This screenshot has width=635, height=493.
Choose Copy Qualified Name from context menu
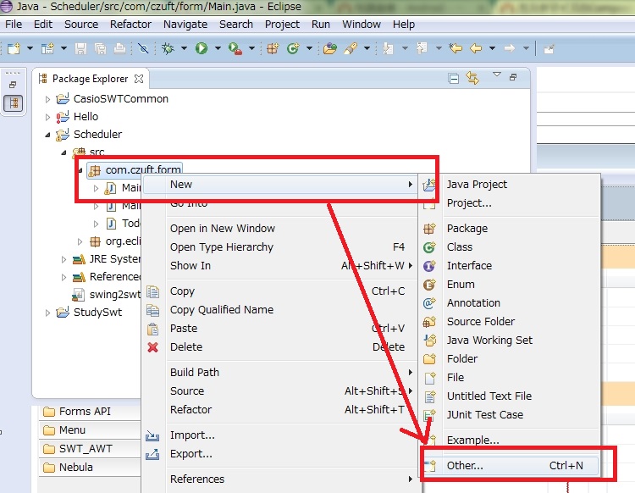pos(222,310)
